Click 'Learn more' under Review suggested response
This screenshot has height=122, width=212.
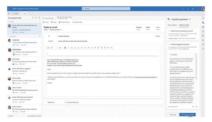[x=185, y=49]
